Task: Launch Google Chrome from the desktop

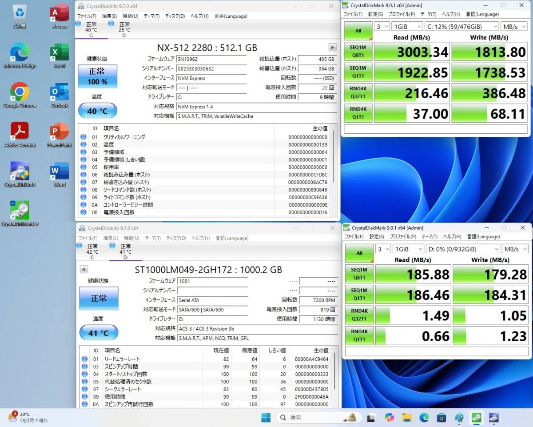Action: click(x=20, y=95)
